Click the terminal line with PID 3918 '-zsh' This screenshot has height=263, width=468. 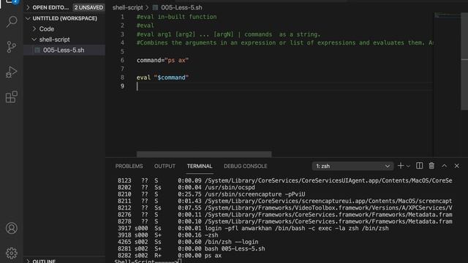(x=167, y=235)
